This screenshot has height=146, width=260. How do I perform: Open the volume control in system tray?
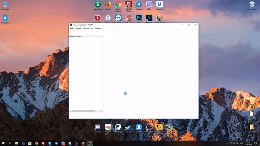pos(234,143)
